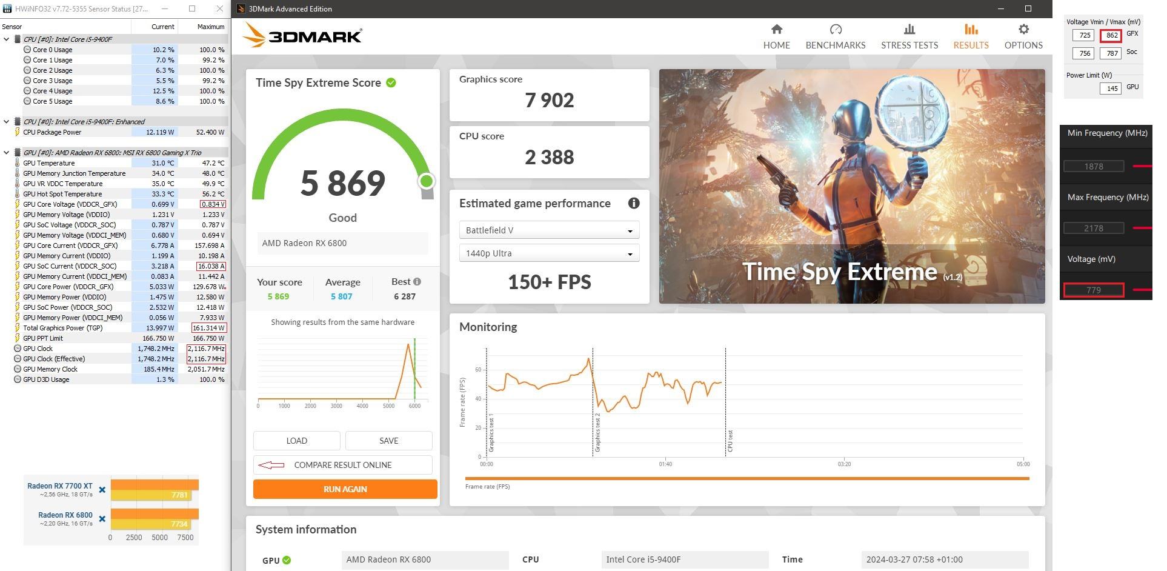This screenshot has width=1167, height=571.
Task: Collapse the CPU i5-9400F Enhanced sensor group
Action: click(7, 122)
